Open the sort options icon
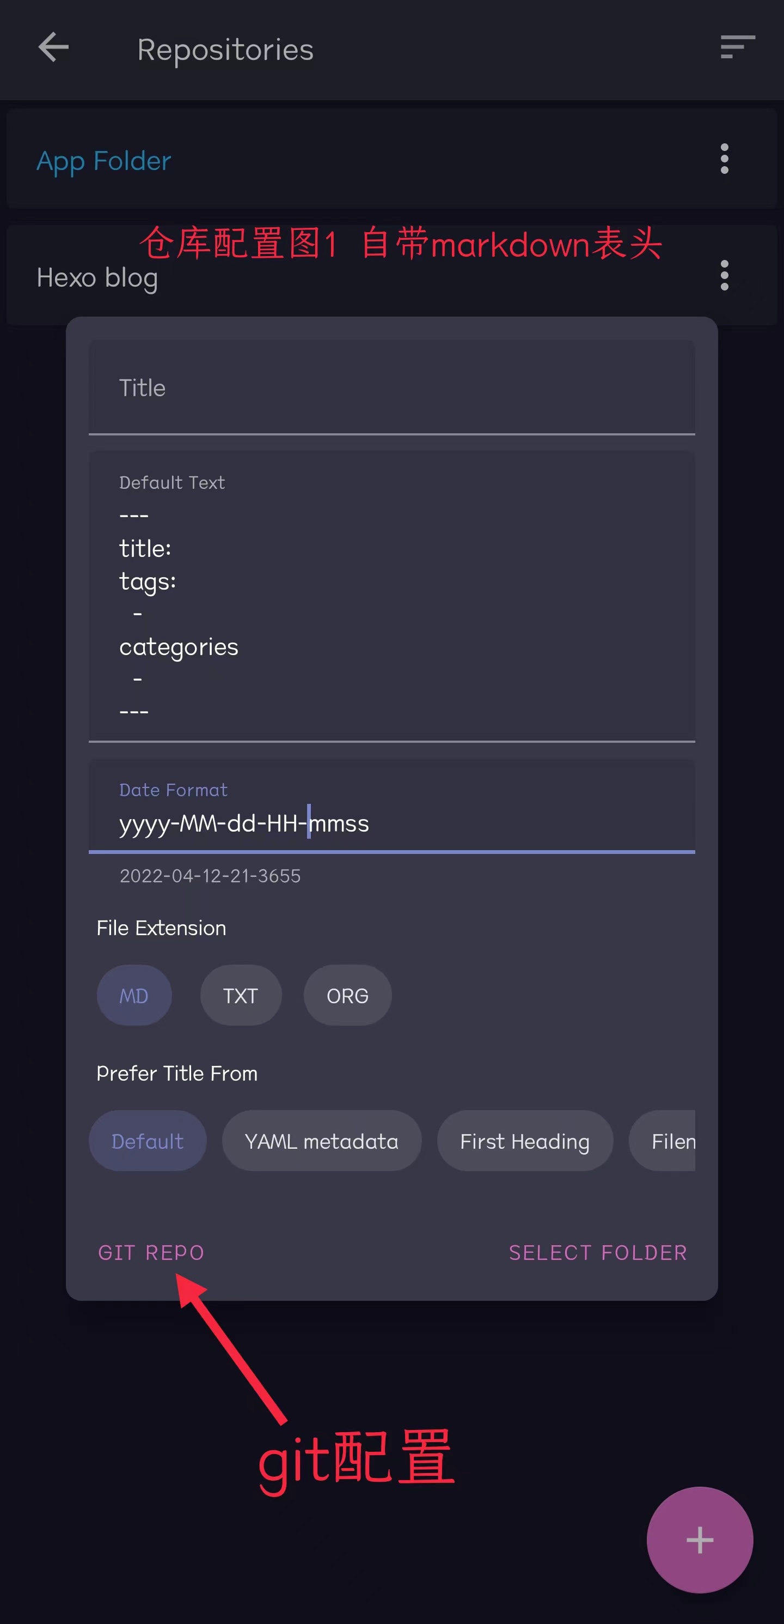 [x=737, y=48]
